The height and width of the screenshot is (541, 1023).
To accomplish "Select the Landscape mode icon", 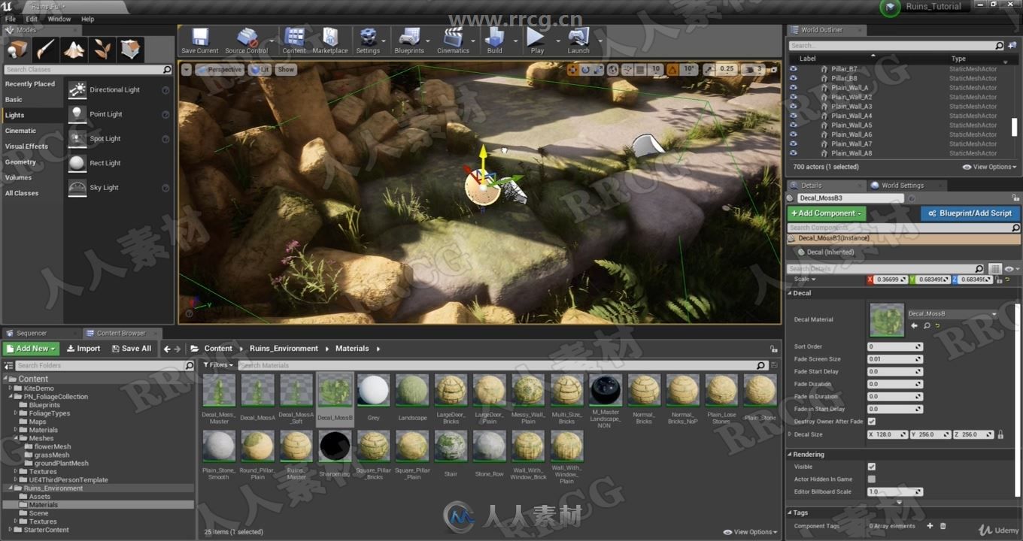I will 74,50.
